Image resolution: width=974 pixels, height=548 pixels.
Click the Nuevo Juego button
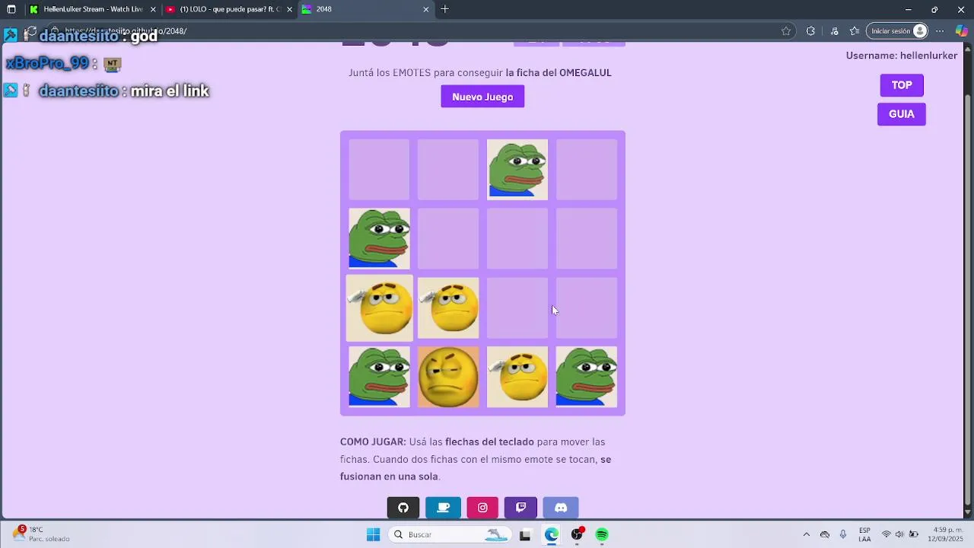click(x=482, y=97)
